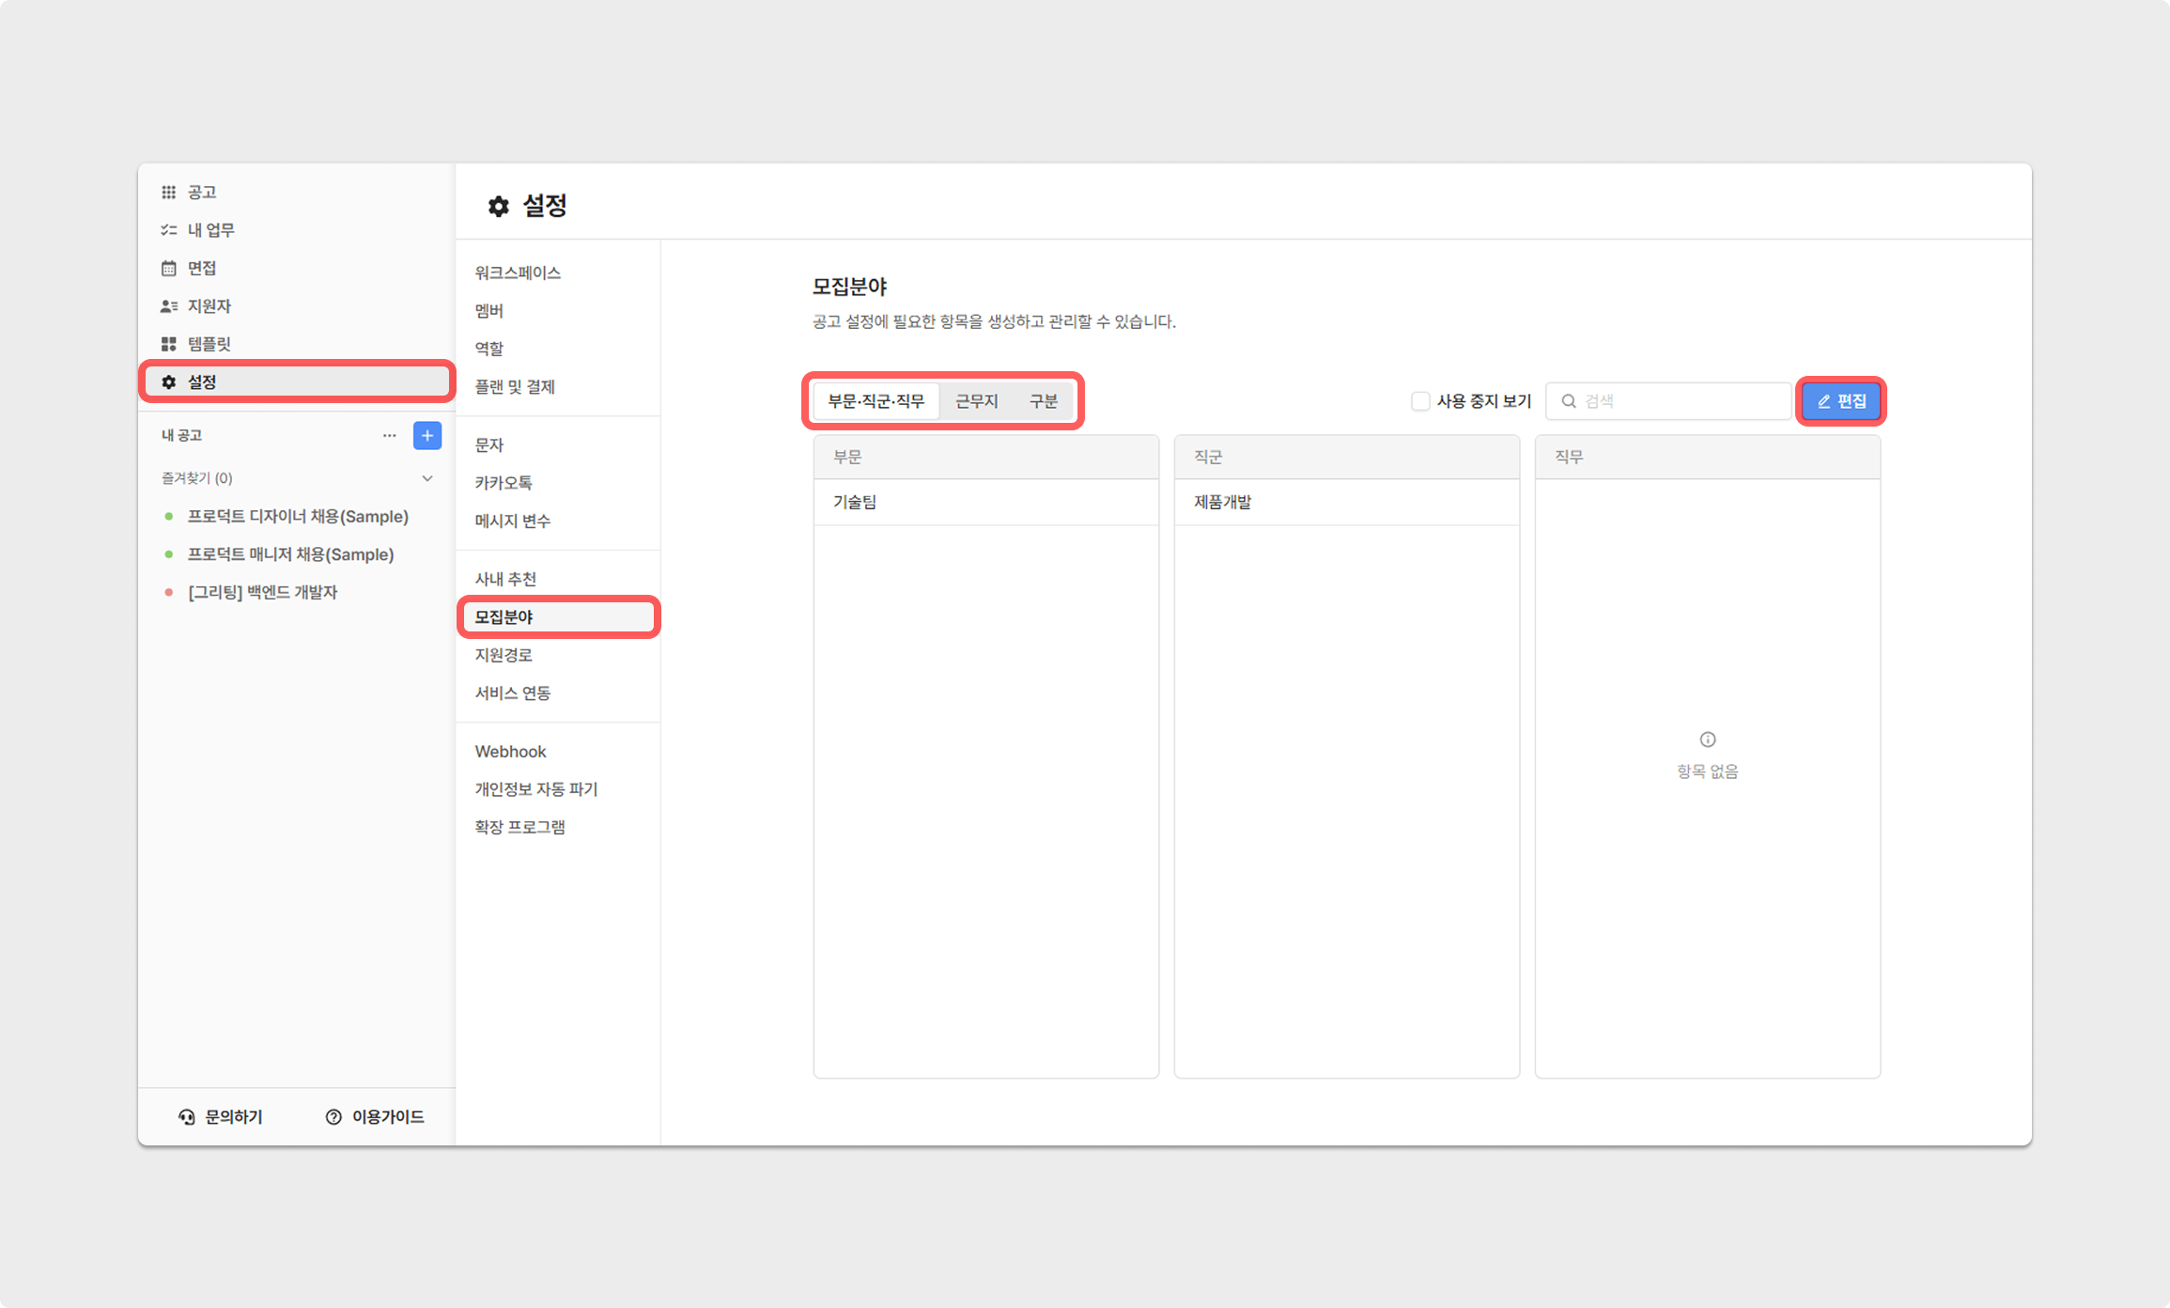2170x1308 pixels.
Task: Click 문의하기 headset icon
Action: point(187,1116)
